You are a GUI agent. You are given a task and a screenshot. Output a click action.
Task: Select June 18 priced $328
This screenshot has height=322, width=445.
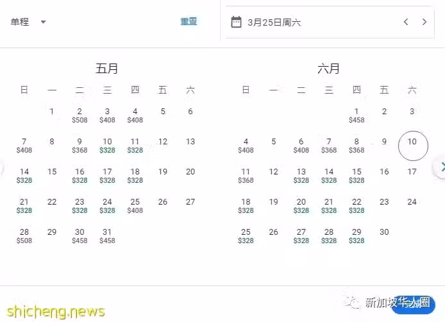(246, 206)
